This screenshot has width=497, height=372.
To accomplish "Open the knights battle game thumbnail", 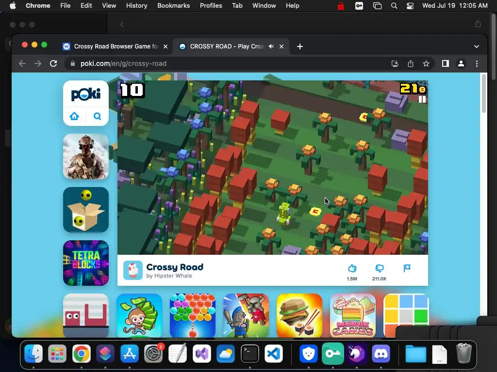I will coord(246,315).
